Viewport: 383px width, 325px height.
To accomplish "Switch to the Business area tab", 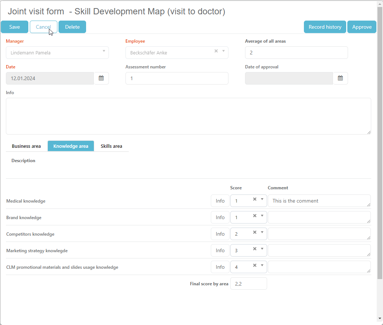I will [x=26, y=146].
